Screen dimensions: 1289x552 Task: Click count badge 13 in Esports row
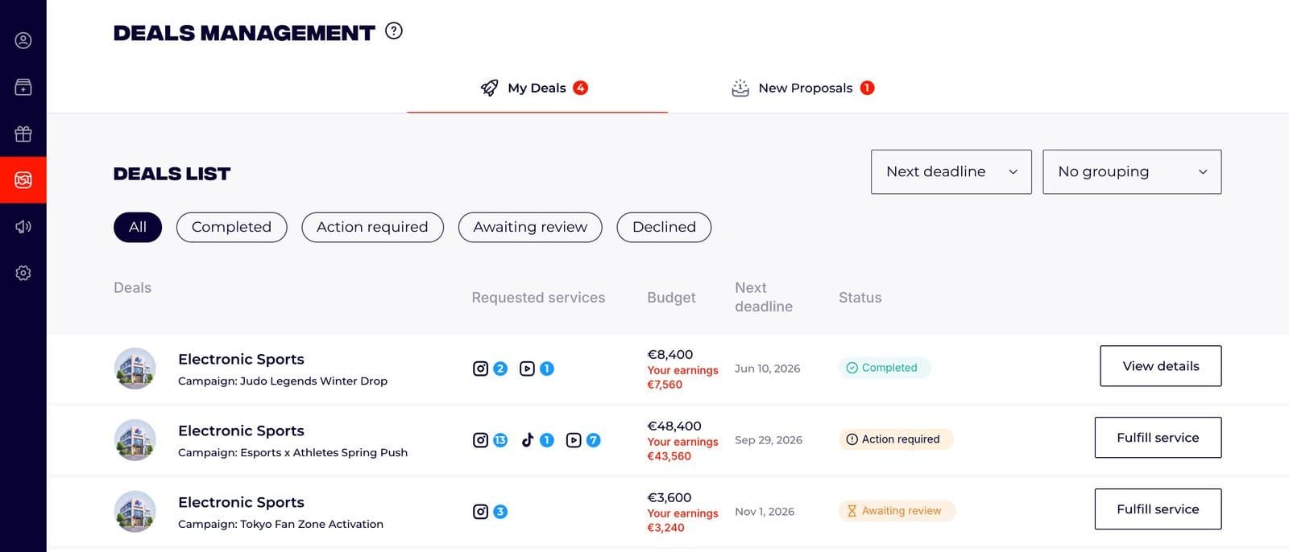pos(500,440)
